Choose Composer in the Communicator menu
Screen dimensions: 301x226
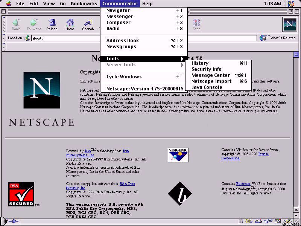(144, 23)
